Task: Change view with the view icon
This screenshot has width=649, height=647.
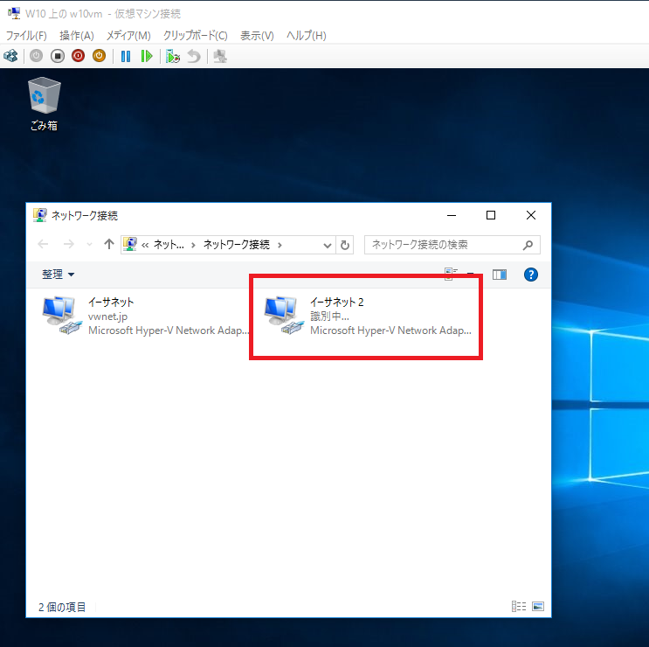Action: click(x=451, y=275)
